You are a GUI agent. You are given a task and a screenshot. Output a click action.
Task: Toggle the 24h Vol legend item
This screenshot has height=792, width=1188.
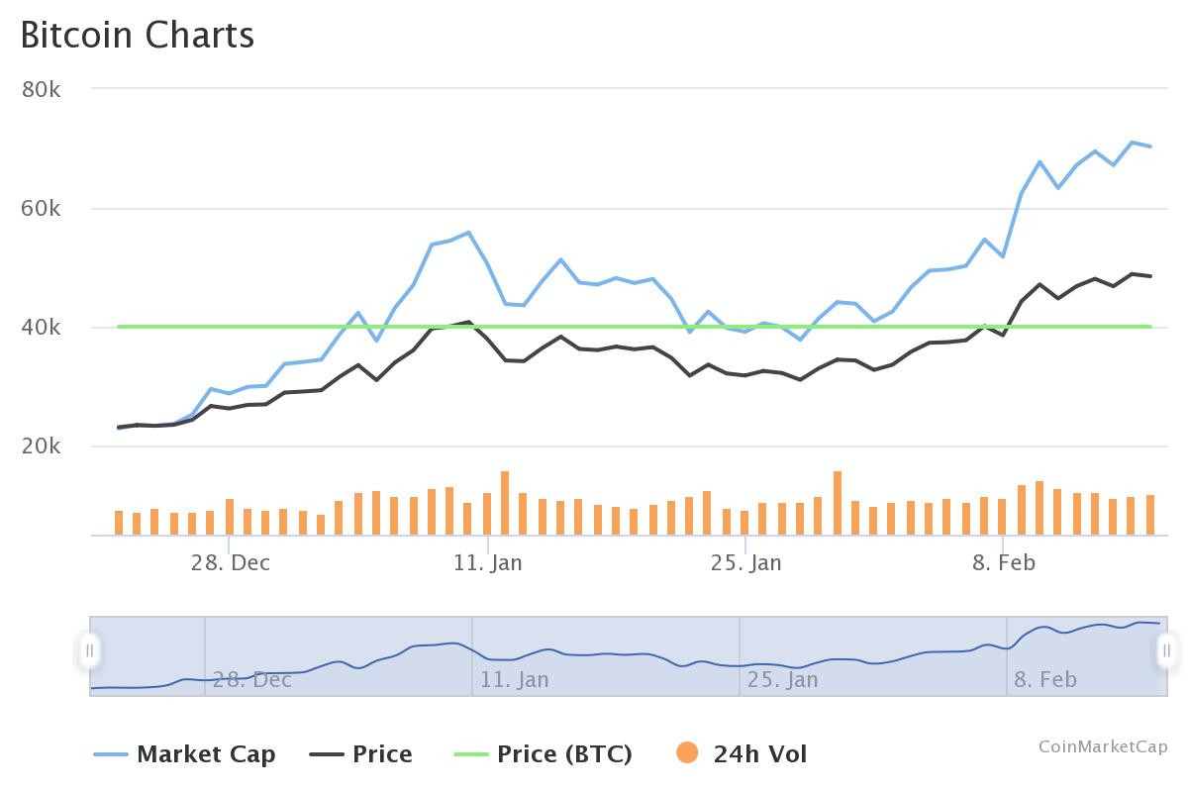pyautogui.click(x=742, y=754)
